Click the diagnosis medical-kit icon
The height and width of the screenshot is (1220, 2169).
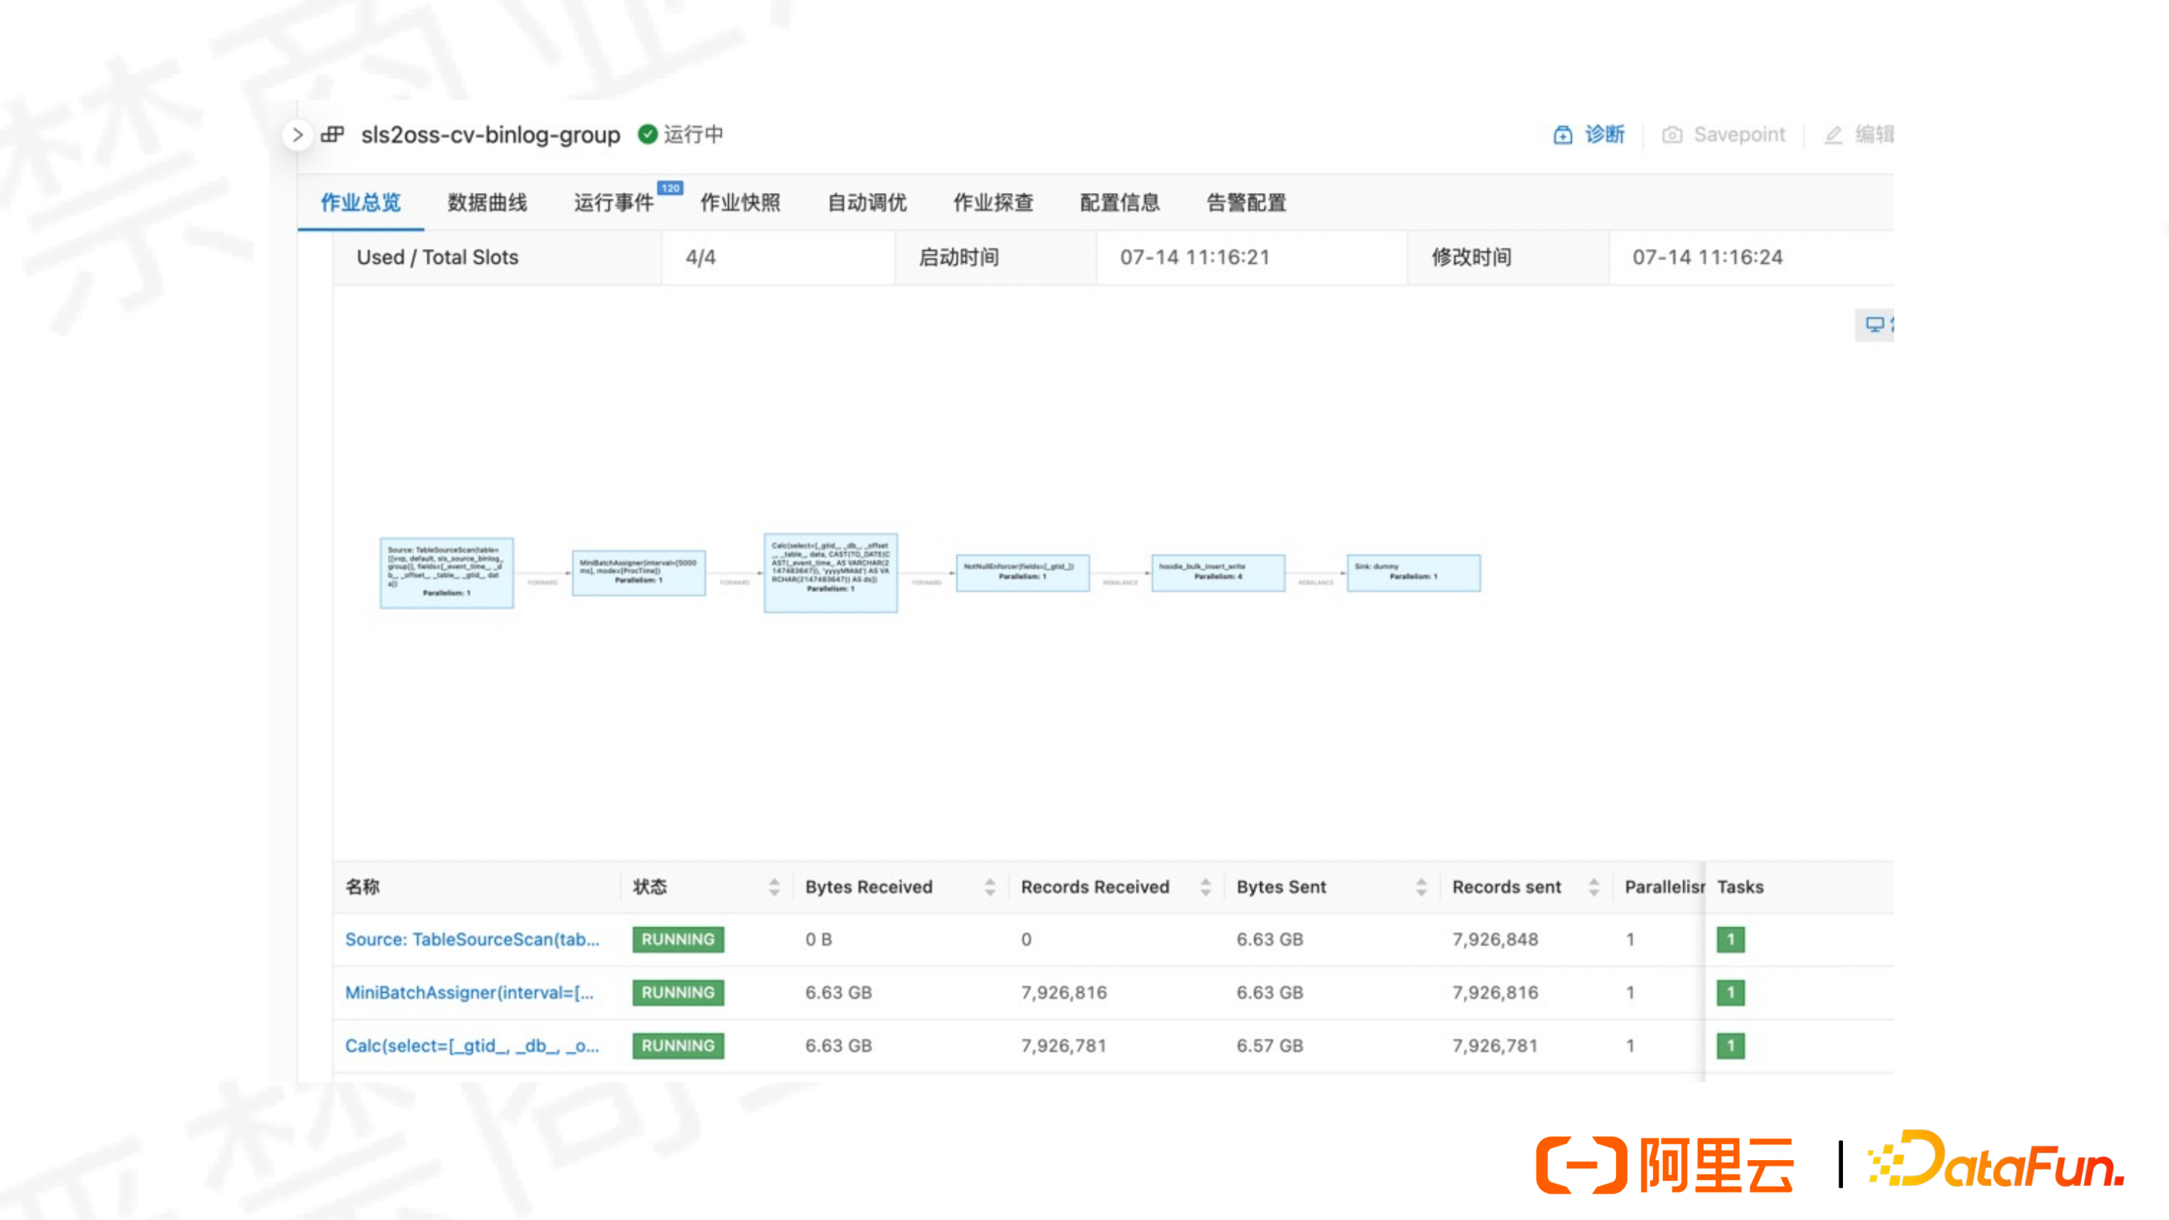(1562, 134)
